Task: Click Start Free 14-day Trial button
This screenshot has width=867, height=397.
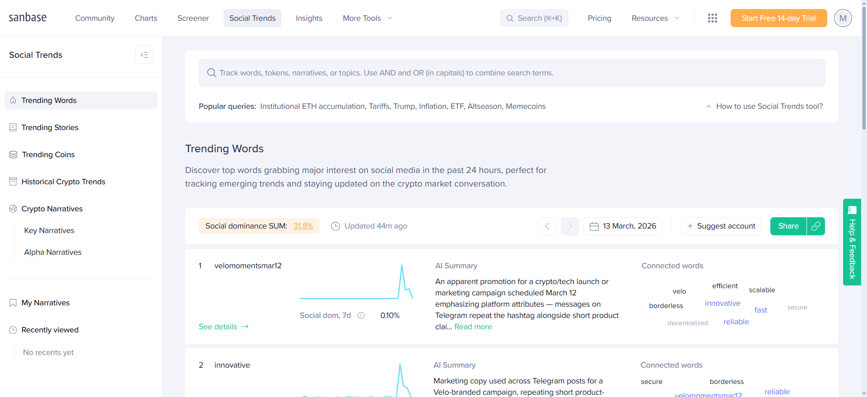Action: click(778, 18)
